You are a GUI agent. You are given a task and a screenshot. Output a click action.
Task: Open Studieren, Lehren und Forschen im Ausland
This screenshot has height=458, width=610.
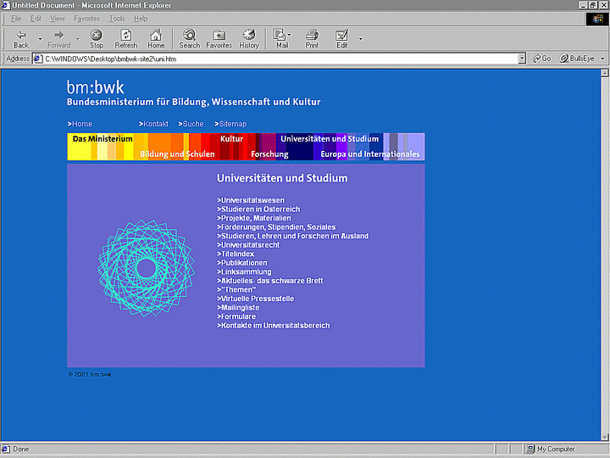[292, 236]
